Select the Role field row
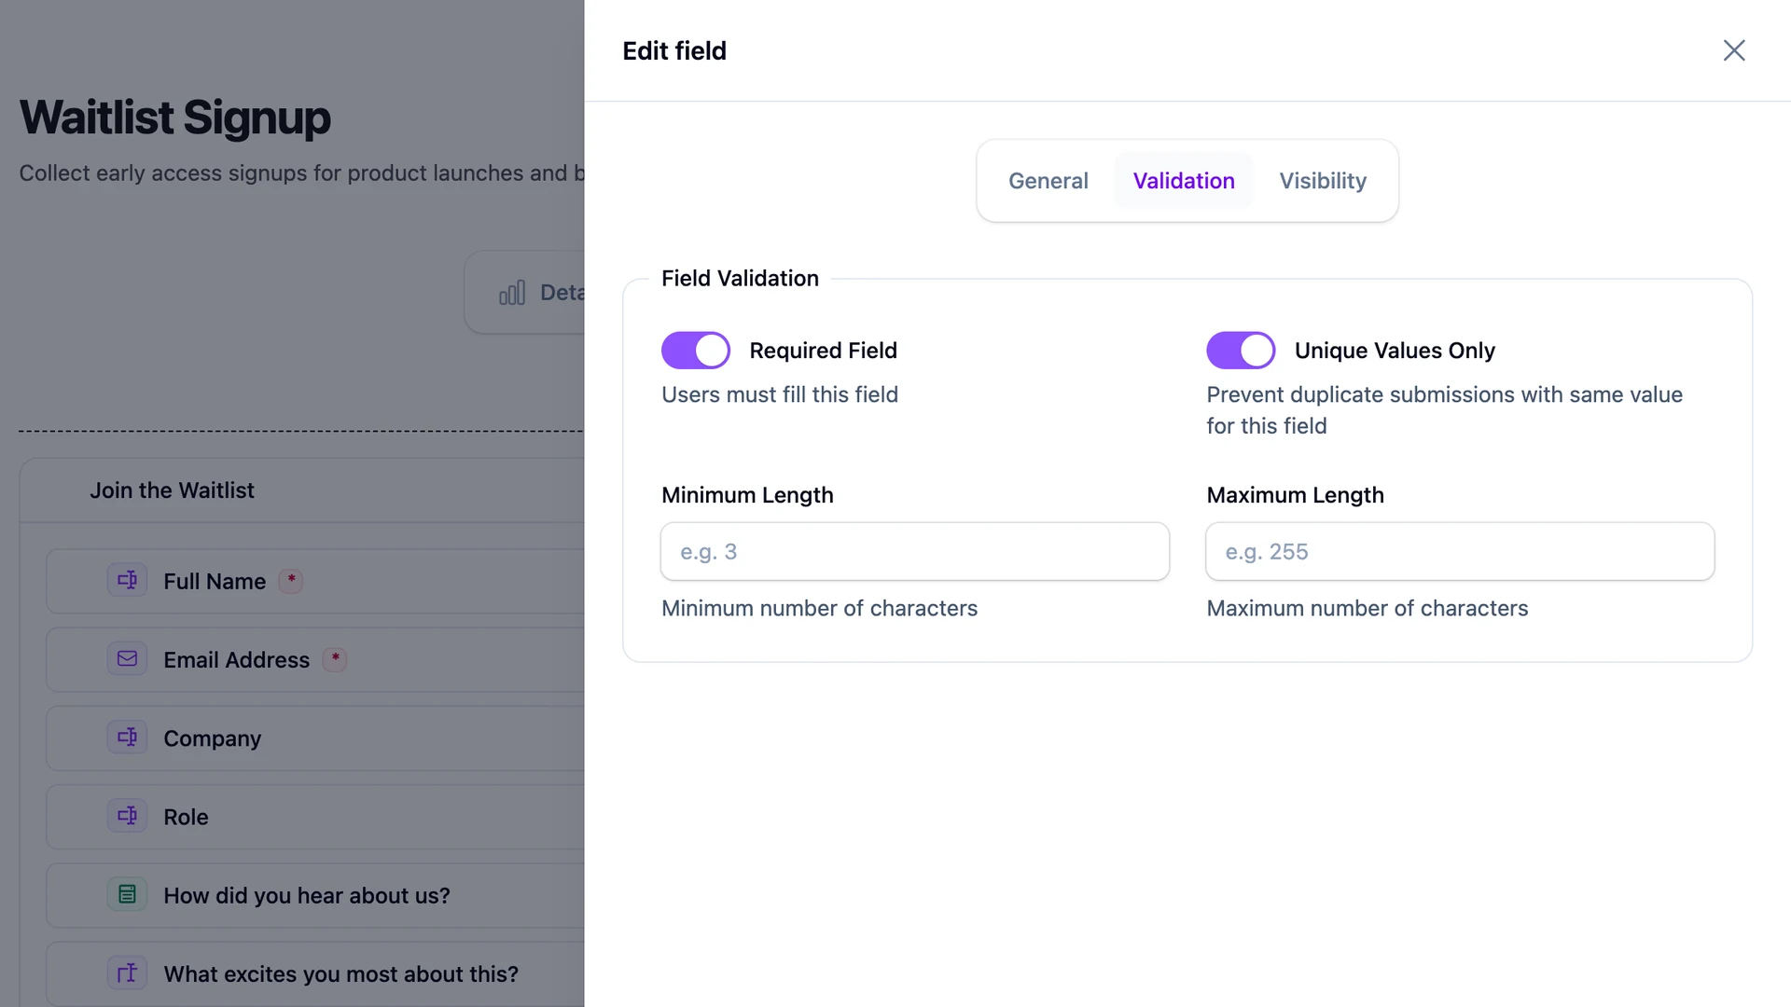Image resolution: width=1791 pixels, height=1007 pixels. point(315,817)
